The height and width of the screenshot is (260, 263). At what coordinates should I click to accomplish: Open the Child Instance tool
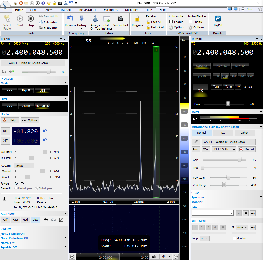pos(107,19)
